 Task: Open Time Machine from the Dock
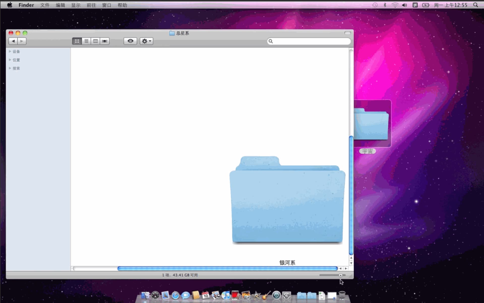(x=276, y=295)
